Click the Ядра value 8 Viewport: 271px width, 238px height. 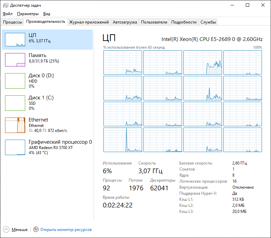click(x=233, y=175)
